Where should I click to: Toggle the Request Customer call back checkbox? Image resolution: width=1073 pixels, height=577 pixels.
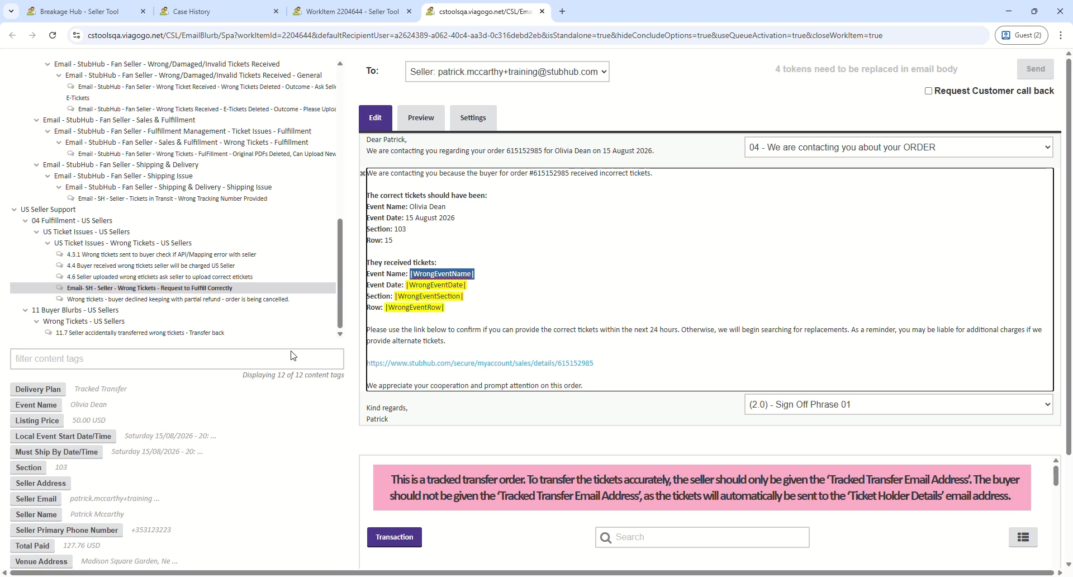point(928,91)
